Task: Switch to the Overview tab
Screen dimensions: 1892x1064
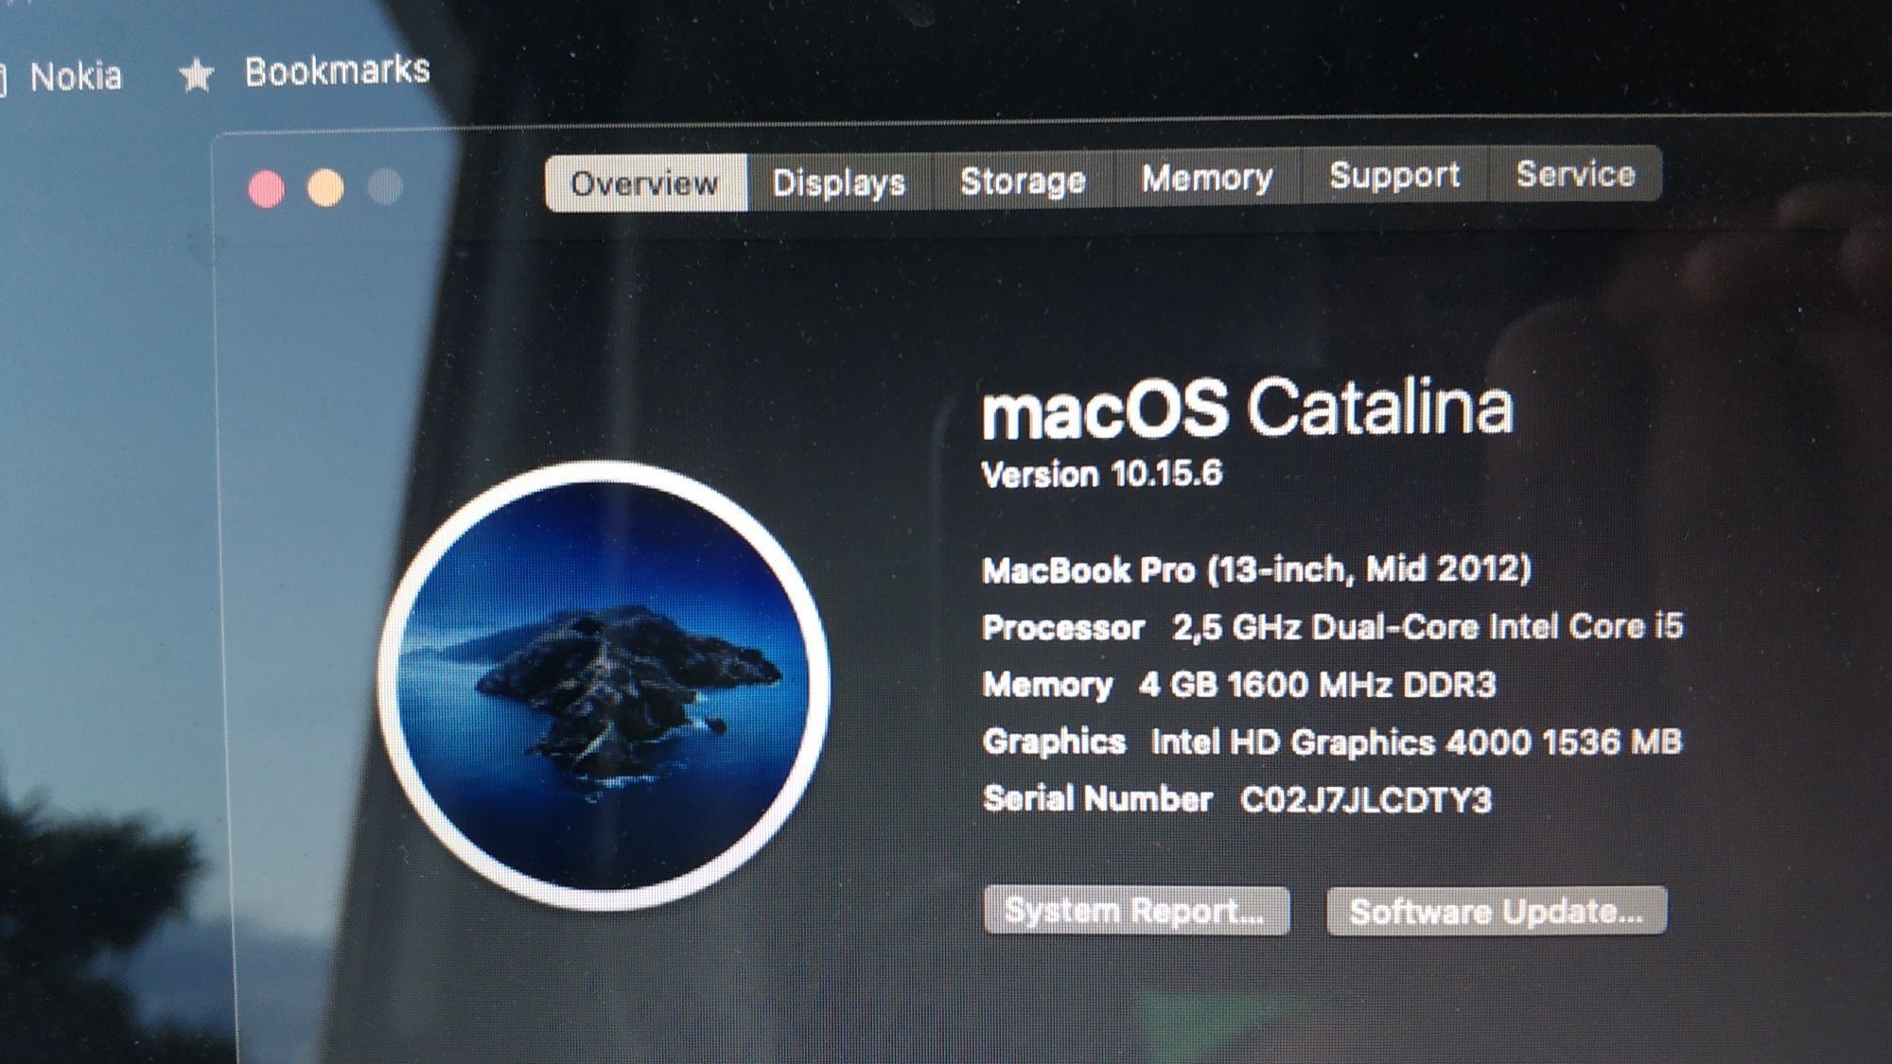Action: [x=646, y=183]
